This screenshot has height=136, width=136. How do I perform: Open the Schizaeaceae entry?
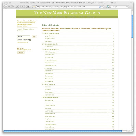49,57
